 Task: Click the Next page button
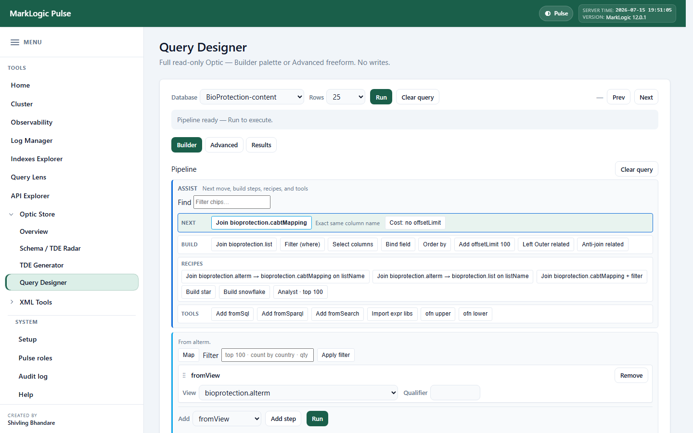point(646,97)
